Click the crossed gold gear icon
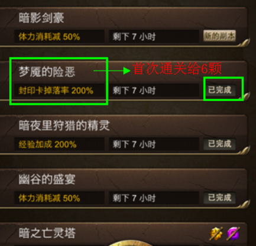256x246 pixels. (216, 234)
